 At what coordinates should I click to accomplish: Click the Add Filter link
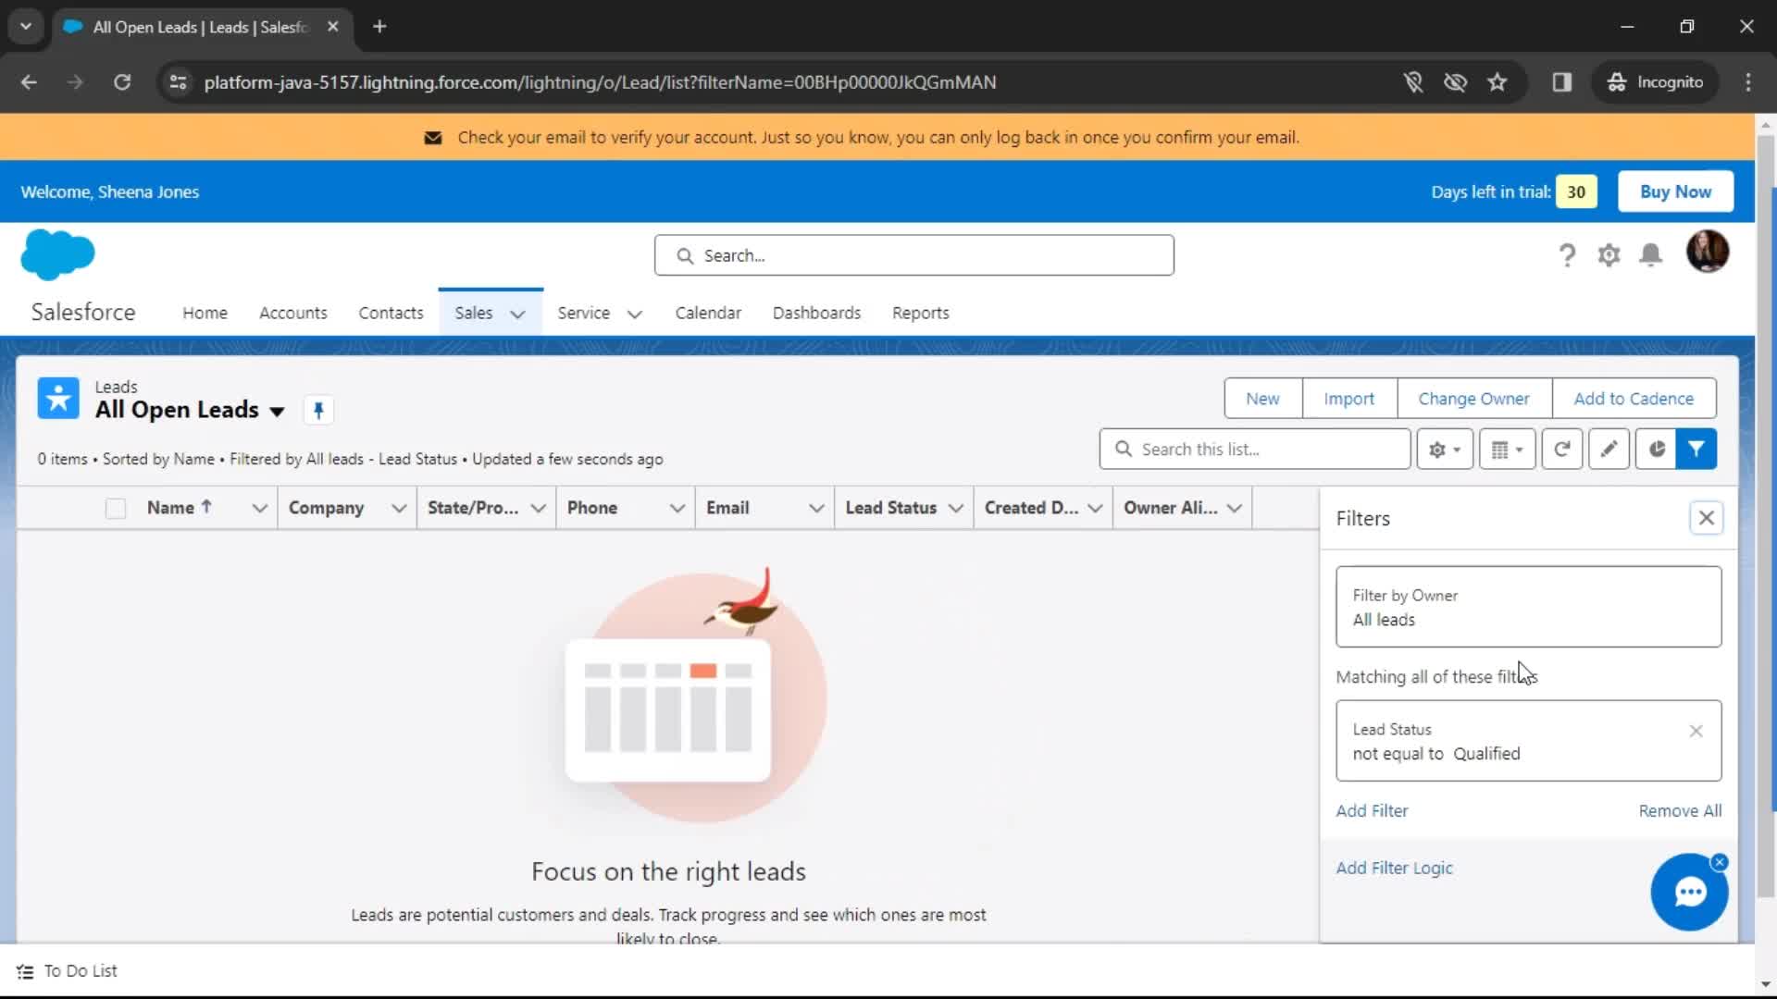coord(1372,811)
